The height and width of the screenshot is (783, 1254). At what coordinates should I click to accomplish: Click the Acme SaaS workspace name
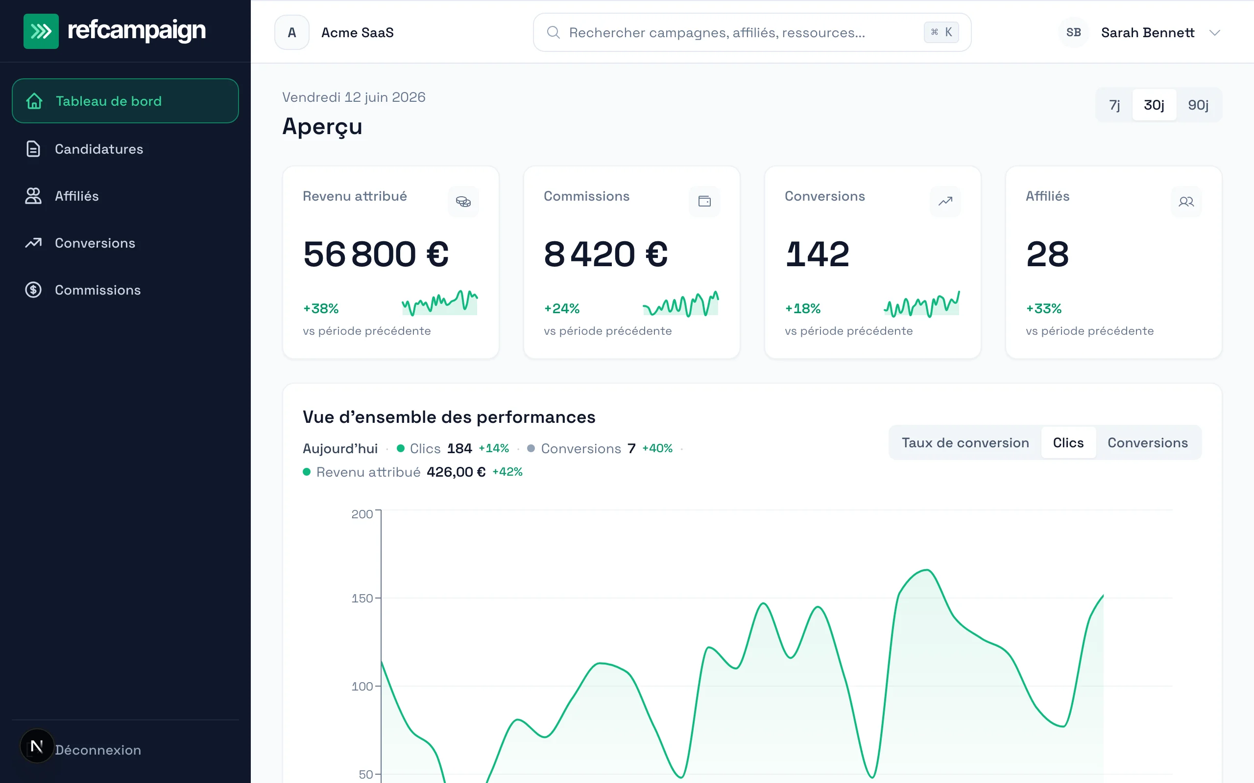pos(357,33)
